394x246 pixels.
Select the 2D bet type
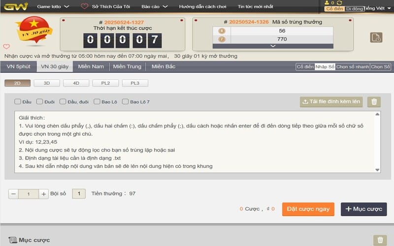click(x=17, y=83)
